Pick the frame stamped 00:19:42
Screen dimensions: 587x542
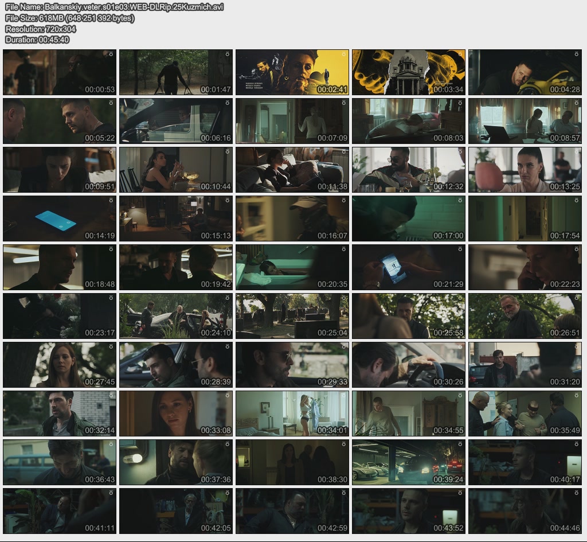176,267
